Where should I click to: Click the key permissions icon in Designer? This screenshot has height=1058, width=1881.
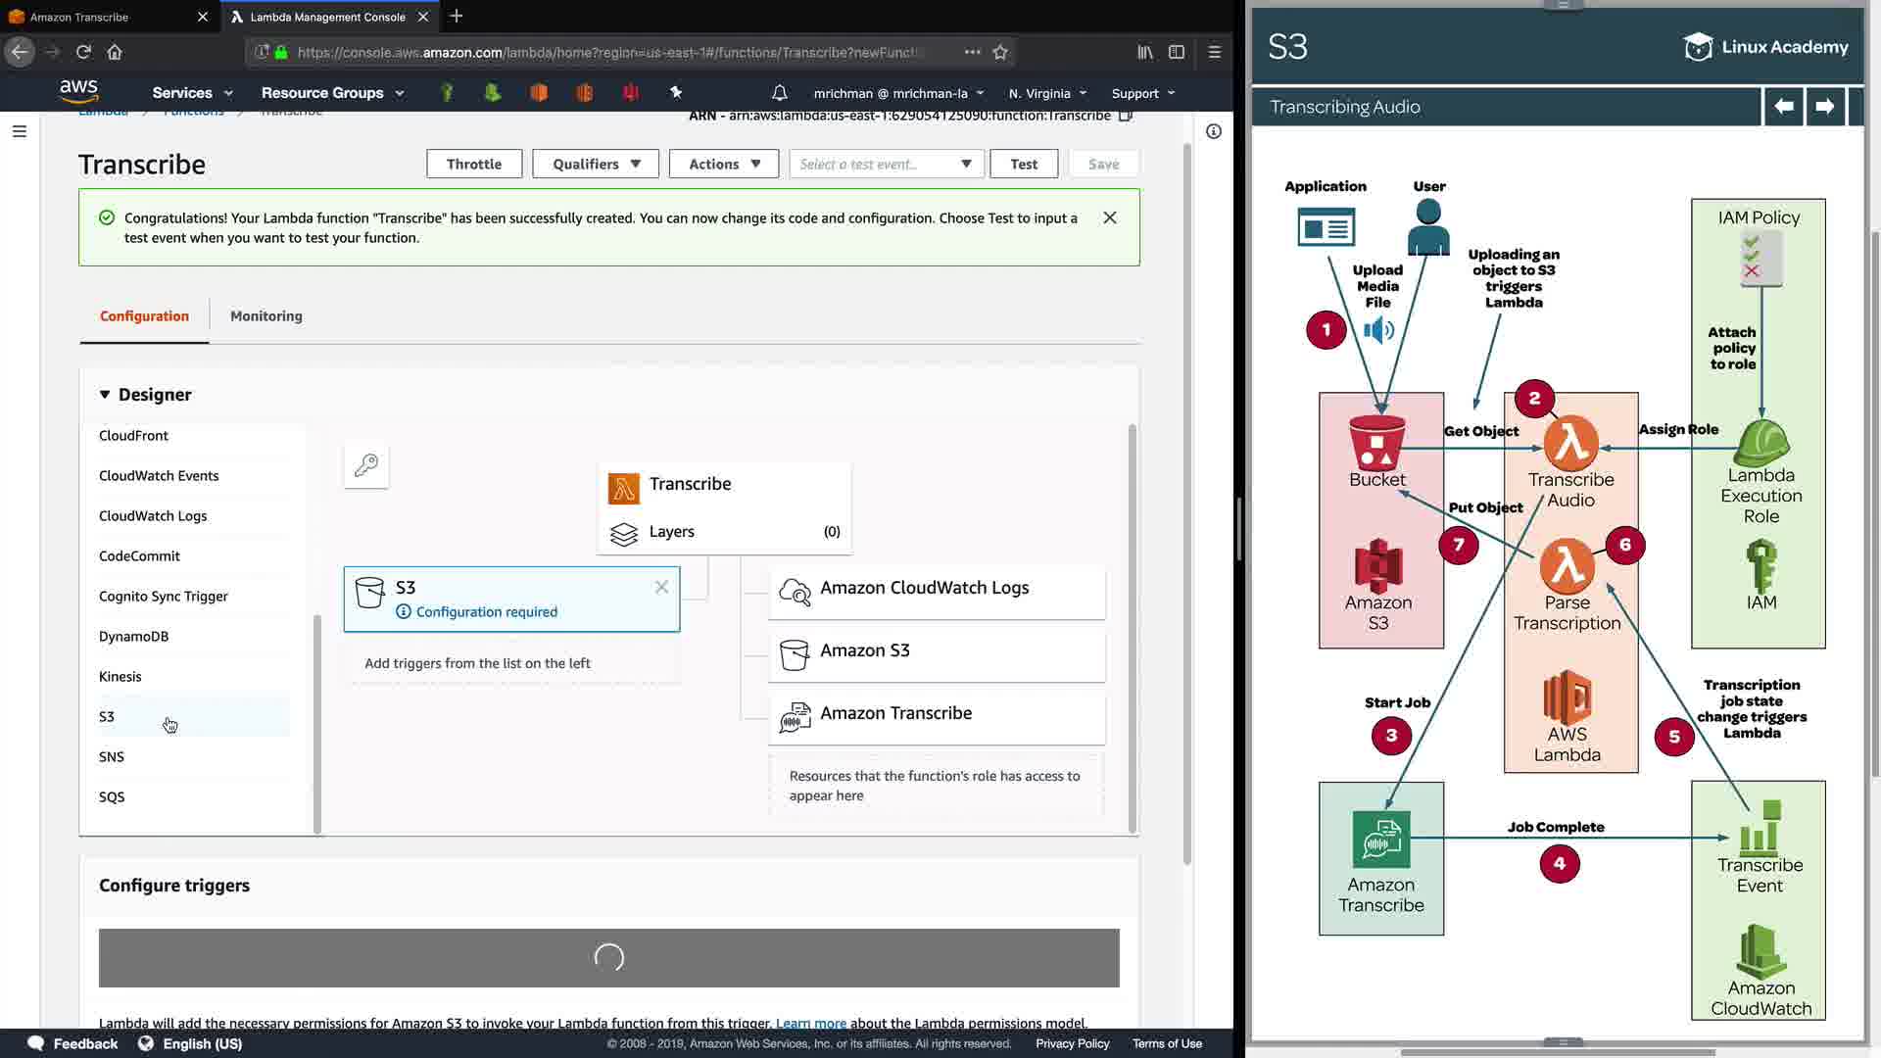coord(366,465)
